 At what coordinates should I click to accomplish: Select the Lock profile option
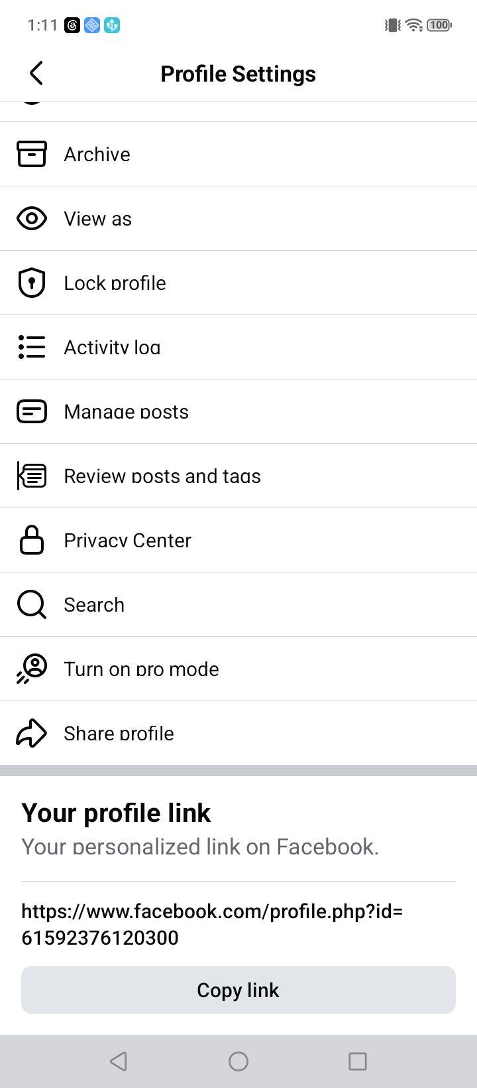pos(238,283)
